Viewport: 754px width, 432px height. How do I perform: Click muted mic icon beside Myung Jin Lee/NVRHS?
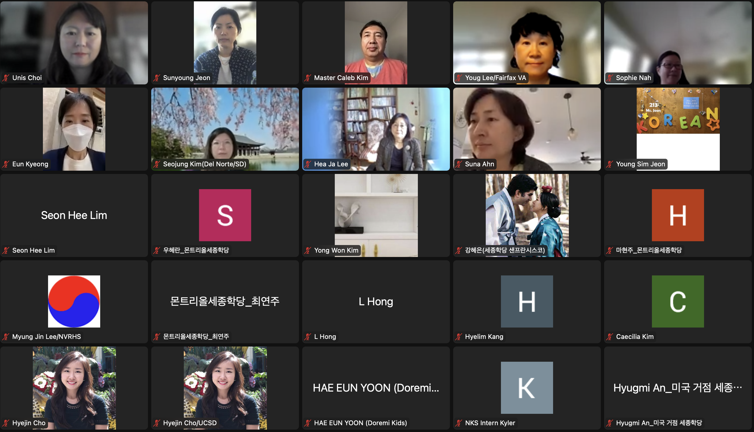pos(6,336)
